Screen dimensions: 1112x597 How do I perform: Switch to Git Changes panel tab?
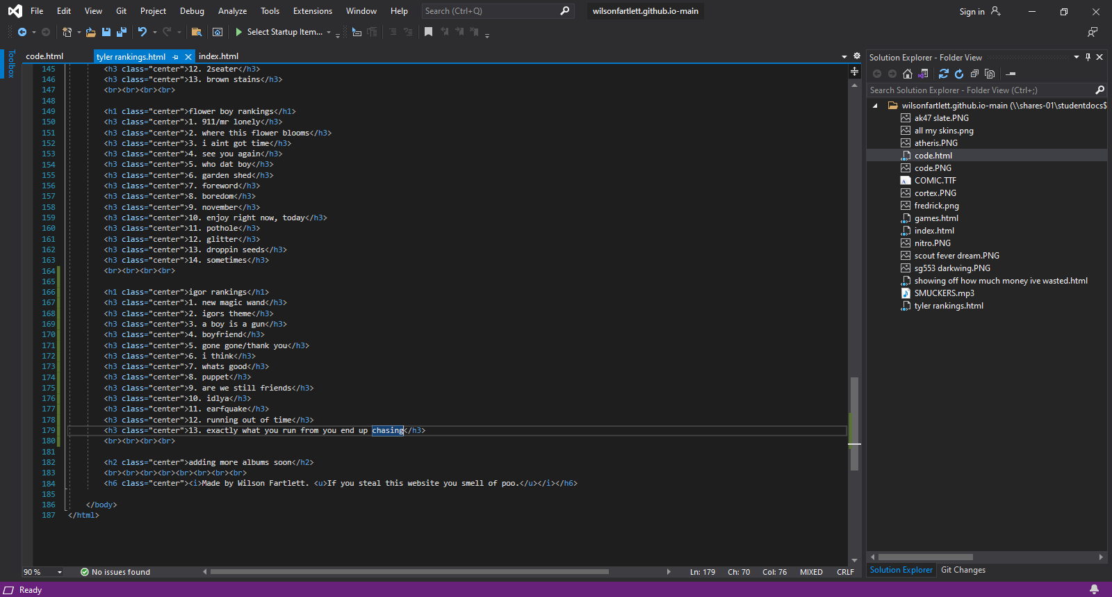(x=963, y=570)
